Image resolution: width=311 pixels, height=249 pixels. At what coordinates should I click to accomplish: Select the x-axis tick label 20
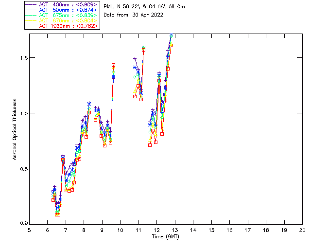pyautogui.click(x=302, y=231)
